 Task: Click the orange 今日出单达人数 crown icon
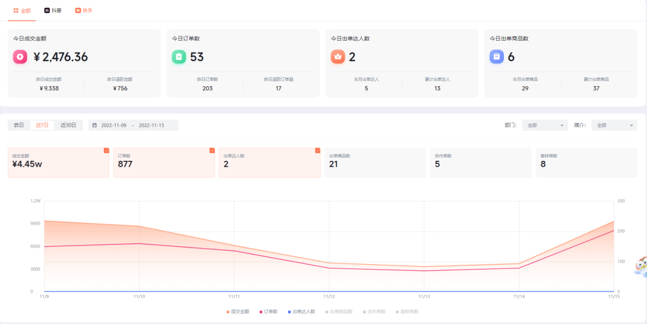(x=338, y=57)
